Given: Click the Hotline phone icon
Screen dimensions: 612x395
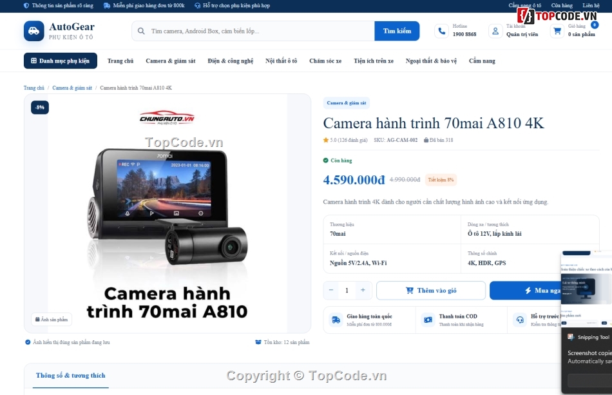Looking at the screenshot, I should pos(441,31).
